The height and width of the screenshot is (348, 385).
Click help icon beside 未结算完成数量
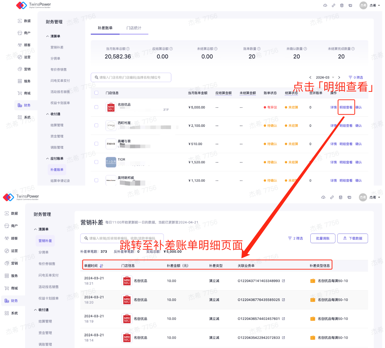353,49
